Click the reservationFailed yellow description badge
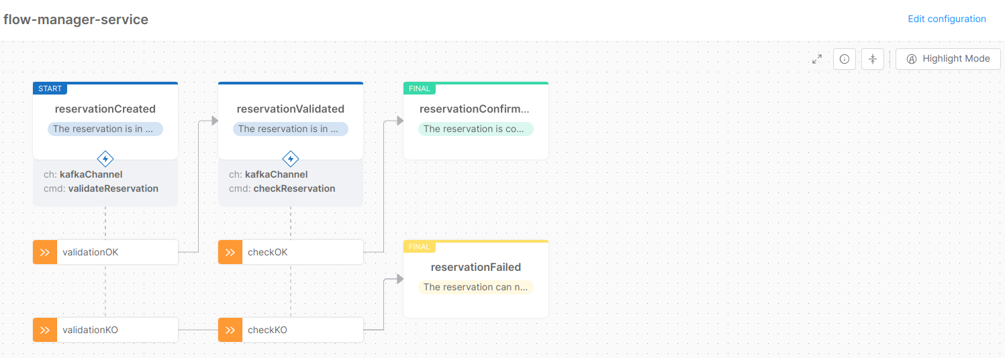 (x=475, y=287)
